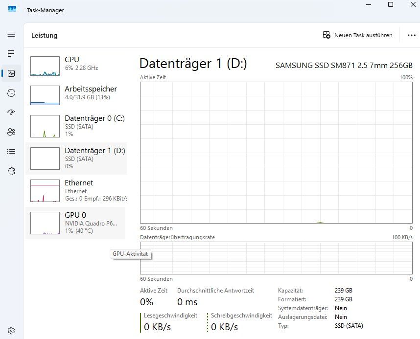This screenshot has width=420, height=339.
Task: Open the Services puzzle-piece icon
Action: coord(11,171)
